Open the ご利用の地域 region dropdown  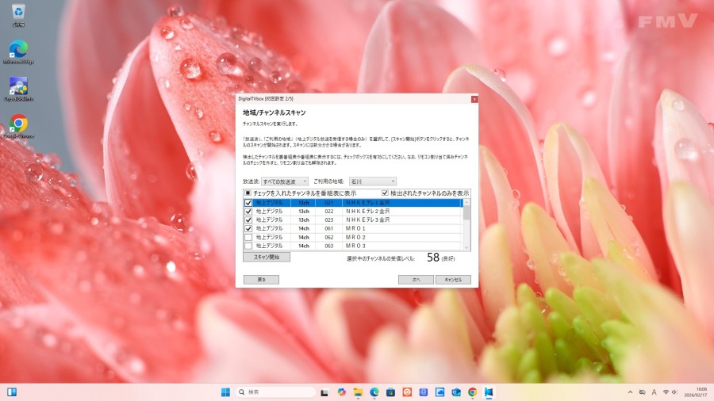[372, 181]
